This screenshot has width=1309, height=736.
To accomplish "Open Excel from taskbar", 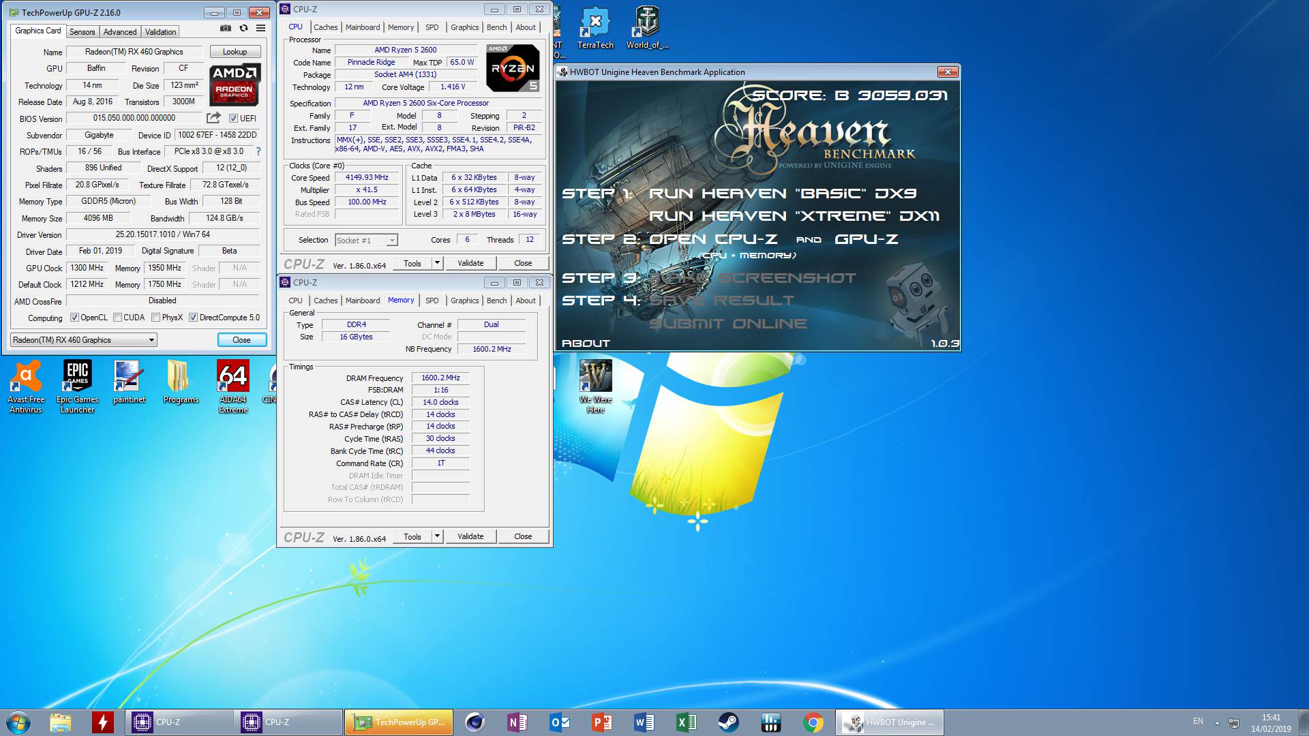I will (687, 722).
